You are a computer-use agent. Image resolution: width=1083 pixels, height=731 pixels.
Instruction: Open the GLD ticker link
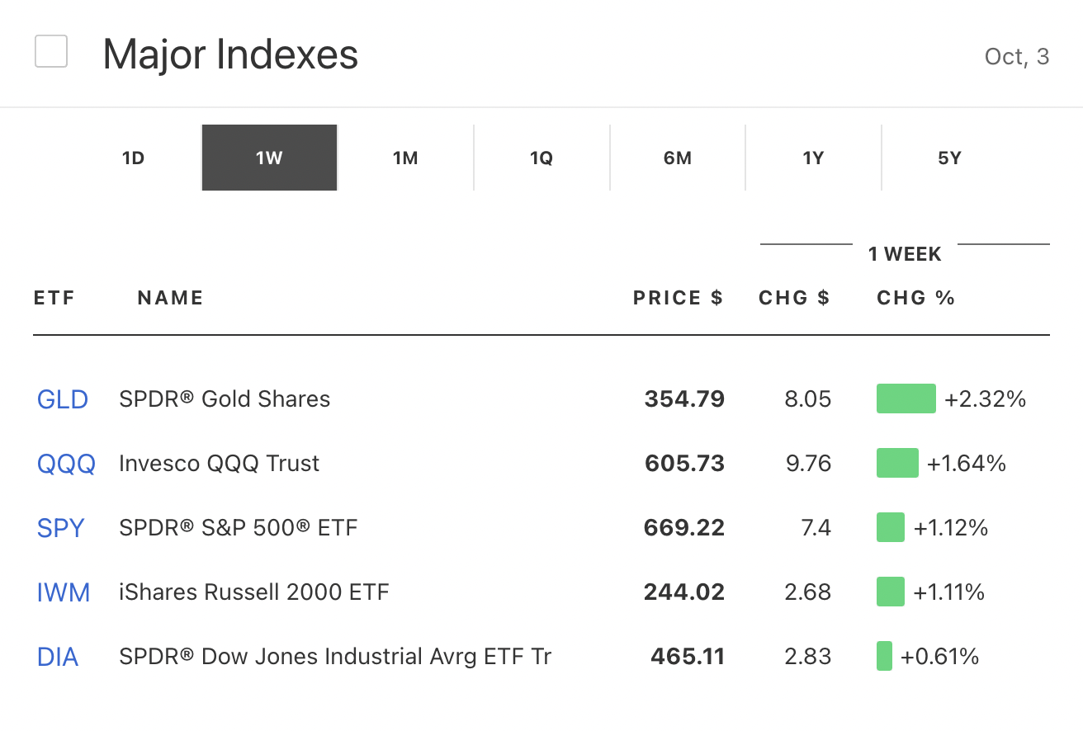pyautogui.click(x=63, y=399)
